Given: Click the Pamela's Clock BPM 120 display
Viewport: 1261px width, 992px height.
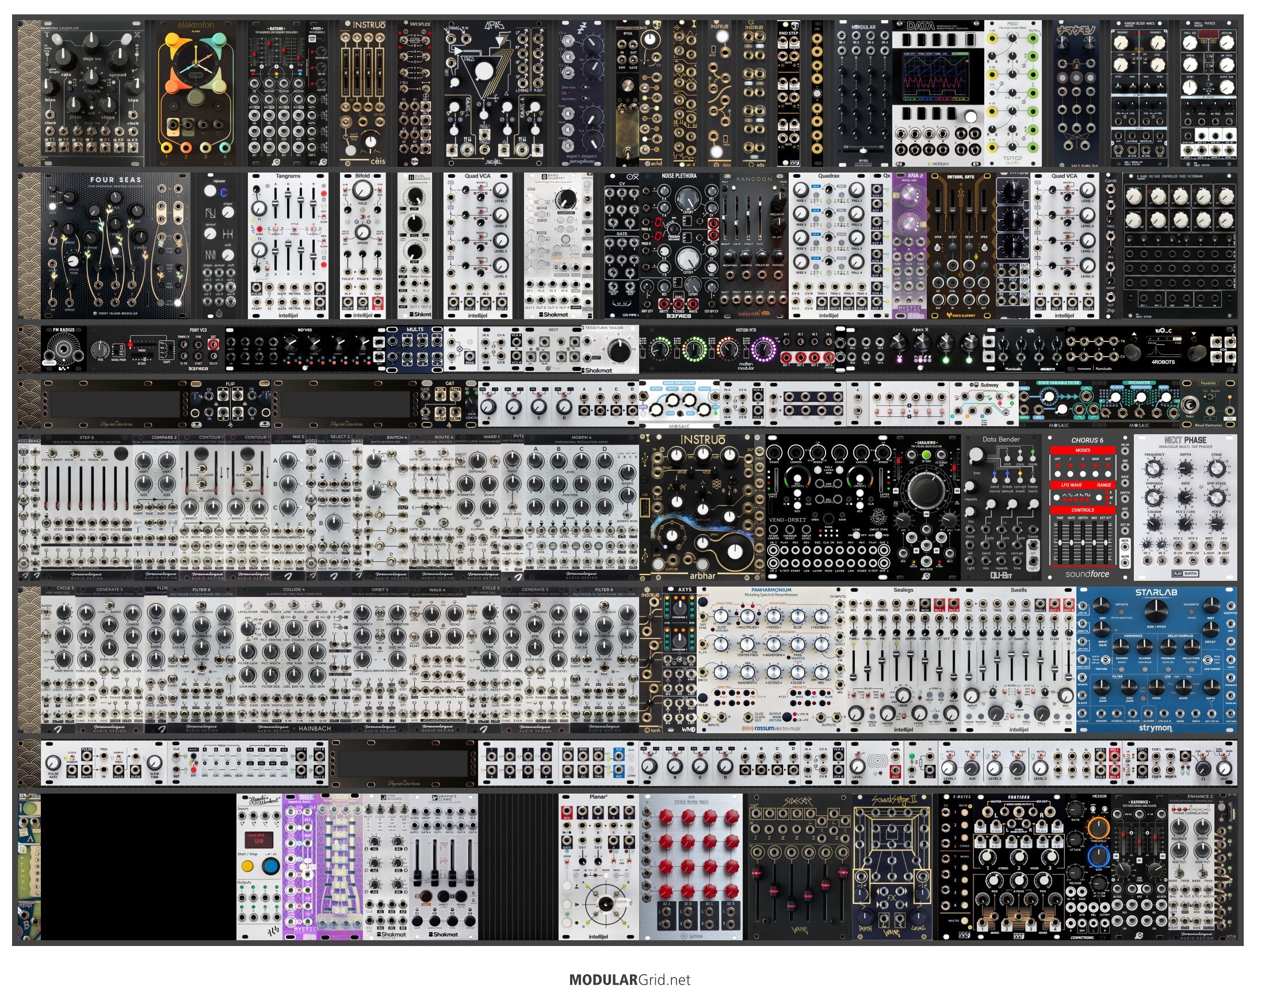Looking at the screenshot, I should pos(259,839).
